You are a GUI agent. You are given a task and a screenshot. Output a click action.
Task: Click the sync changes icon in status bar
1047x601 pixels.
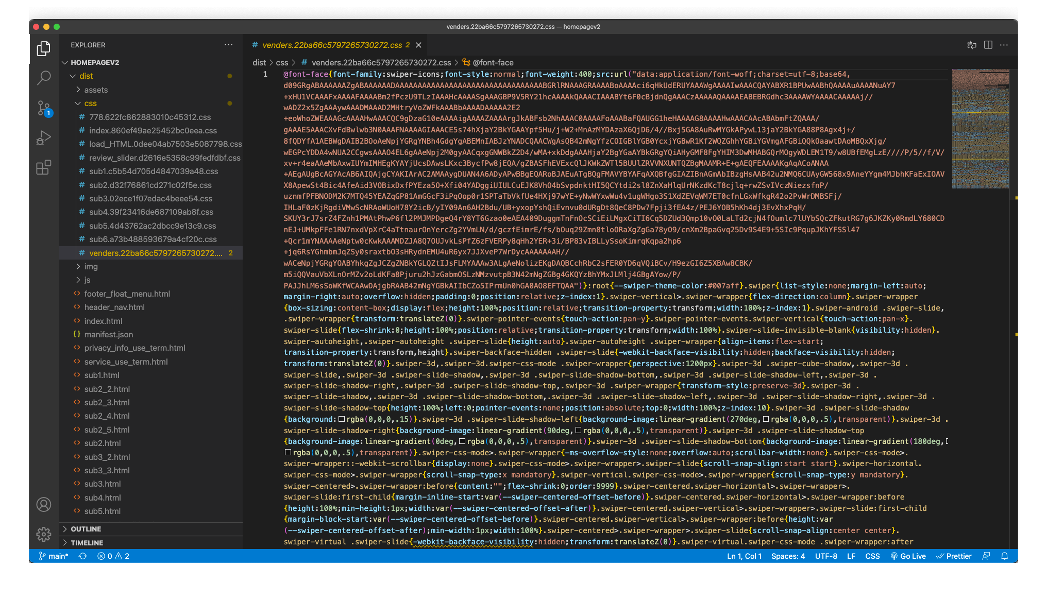coord(82,556)
